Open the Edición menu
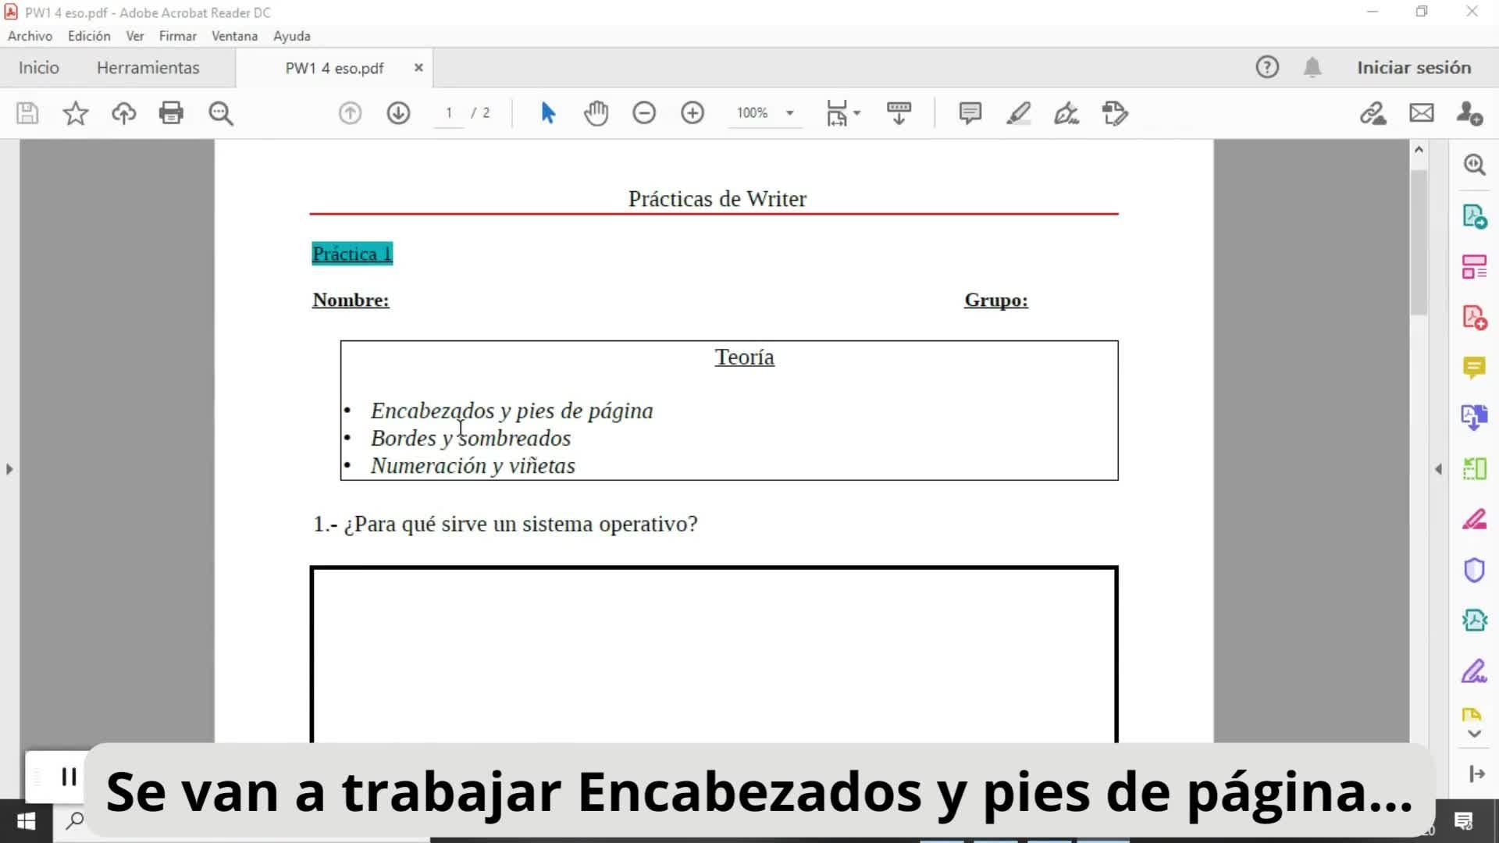Viewport: 1499px width, 843px height. tap(89, 36)
